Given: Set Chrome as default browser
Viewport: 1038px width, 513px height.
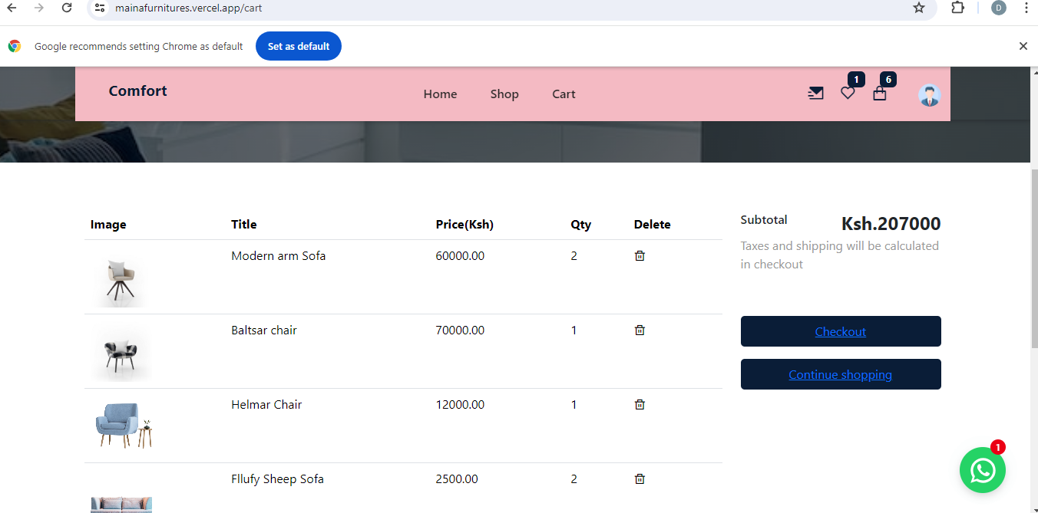Looking at the screenshot, I should tap(298, 46).
